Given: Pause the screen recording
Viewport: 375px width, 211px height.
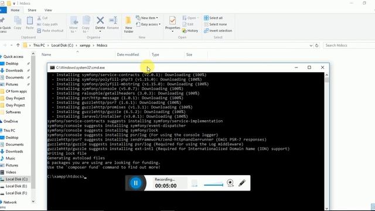Looking at the screenshot, I should click(x=135, y=183).
